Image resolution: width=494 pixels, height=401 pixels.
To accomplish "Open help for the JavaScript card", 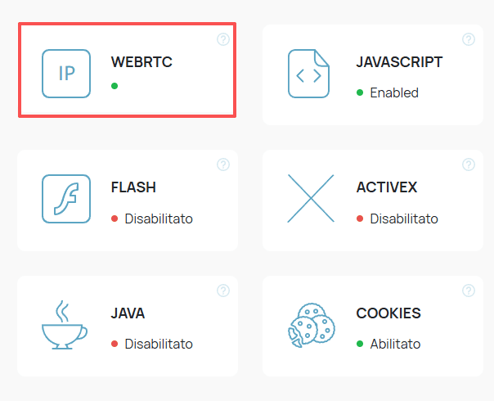I will [469, 39].
